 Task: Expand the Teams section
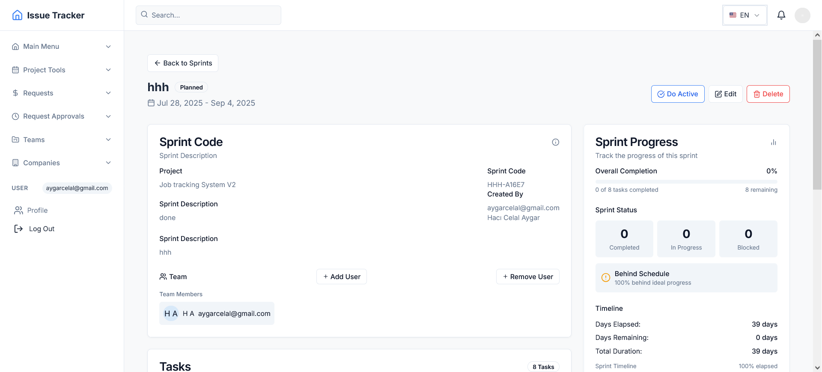coord(61,140)
